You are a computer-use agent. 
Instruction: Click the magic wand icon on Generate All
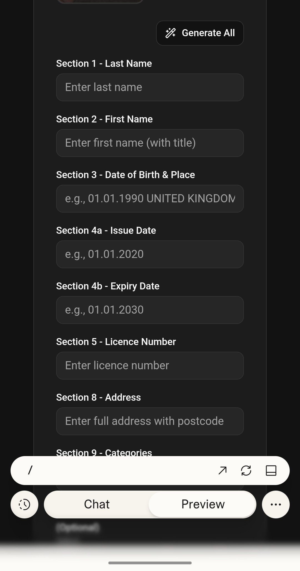pos(171,33)
